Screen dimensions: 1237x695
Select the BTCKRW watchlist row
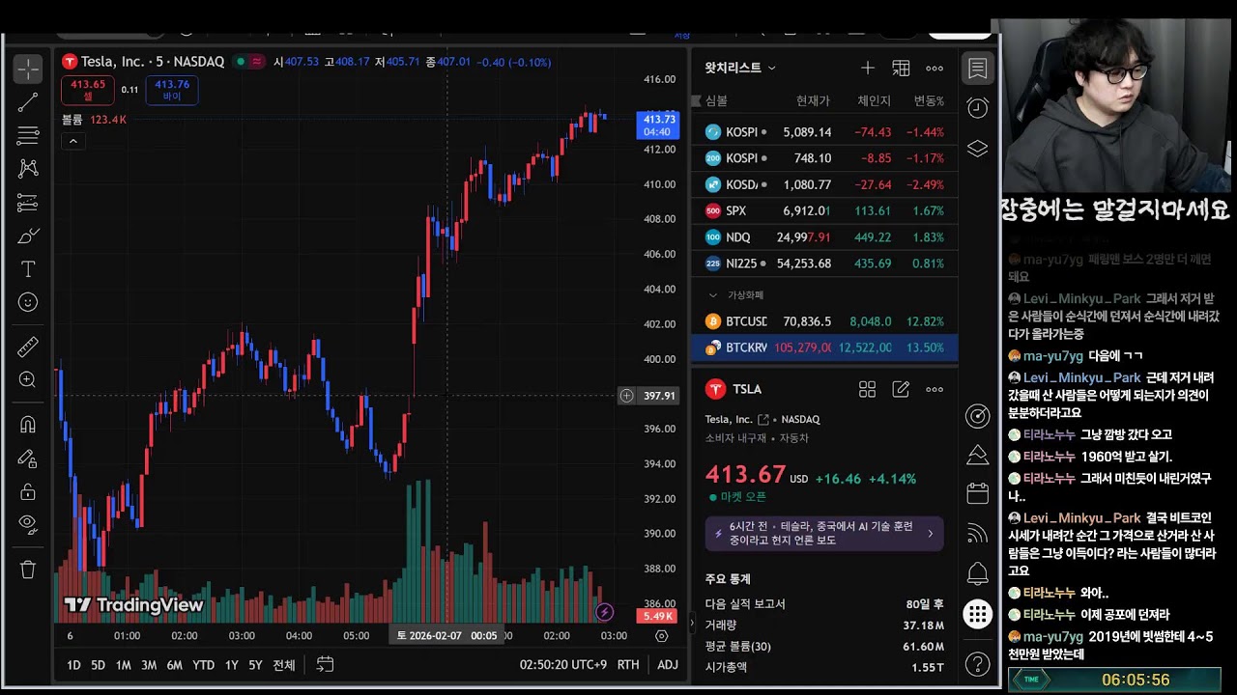coord(824,347)
